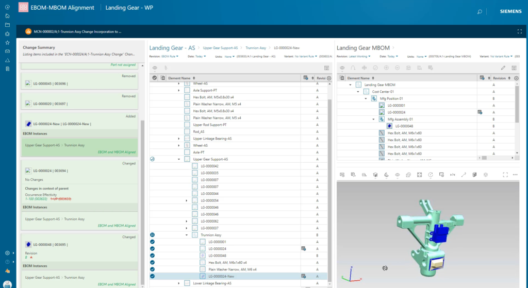Viewport: 528px width, 288px height.
Task: Toggle the check mark for LG-0000024-New row
Action: 152,276
